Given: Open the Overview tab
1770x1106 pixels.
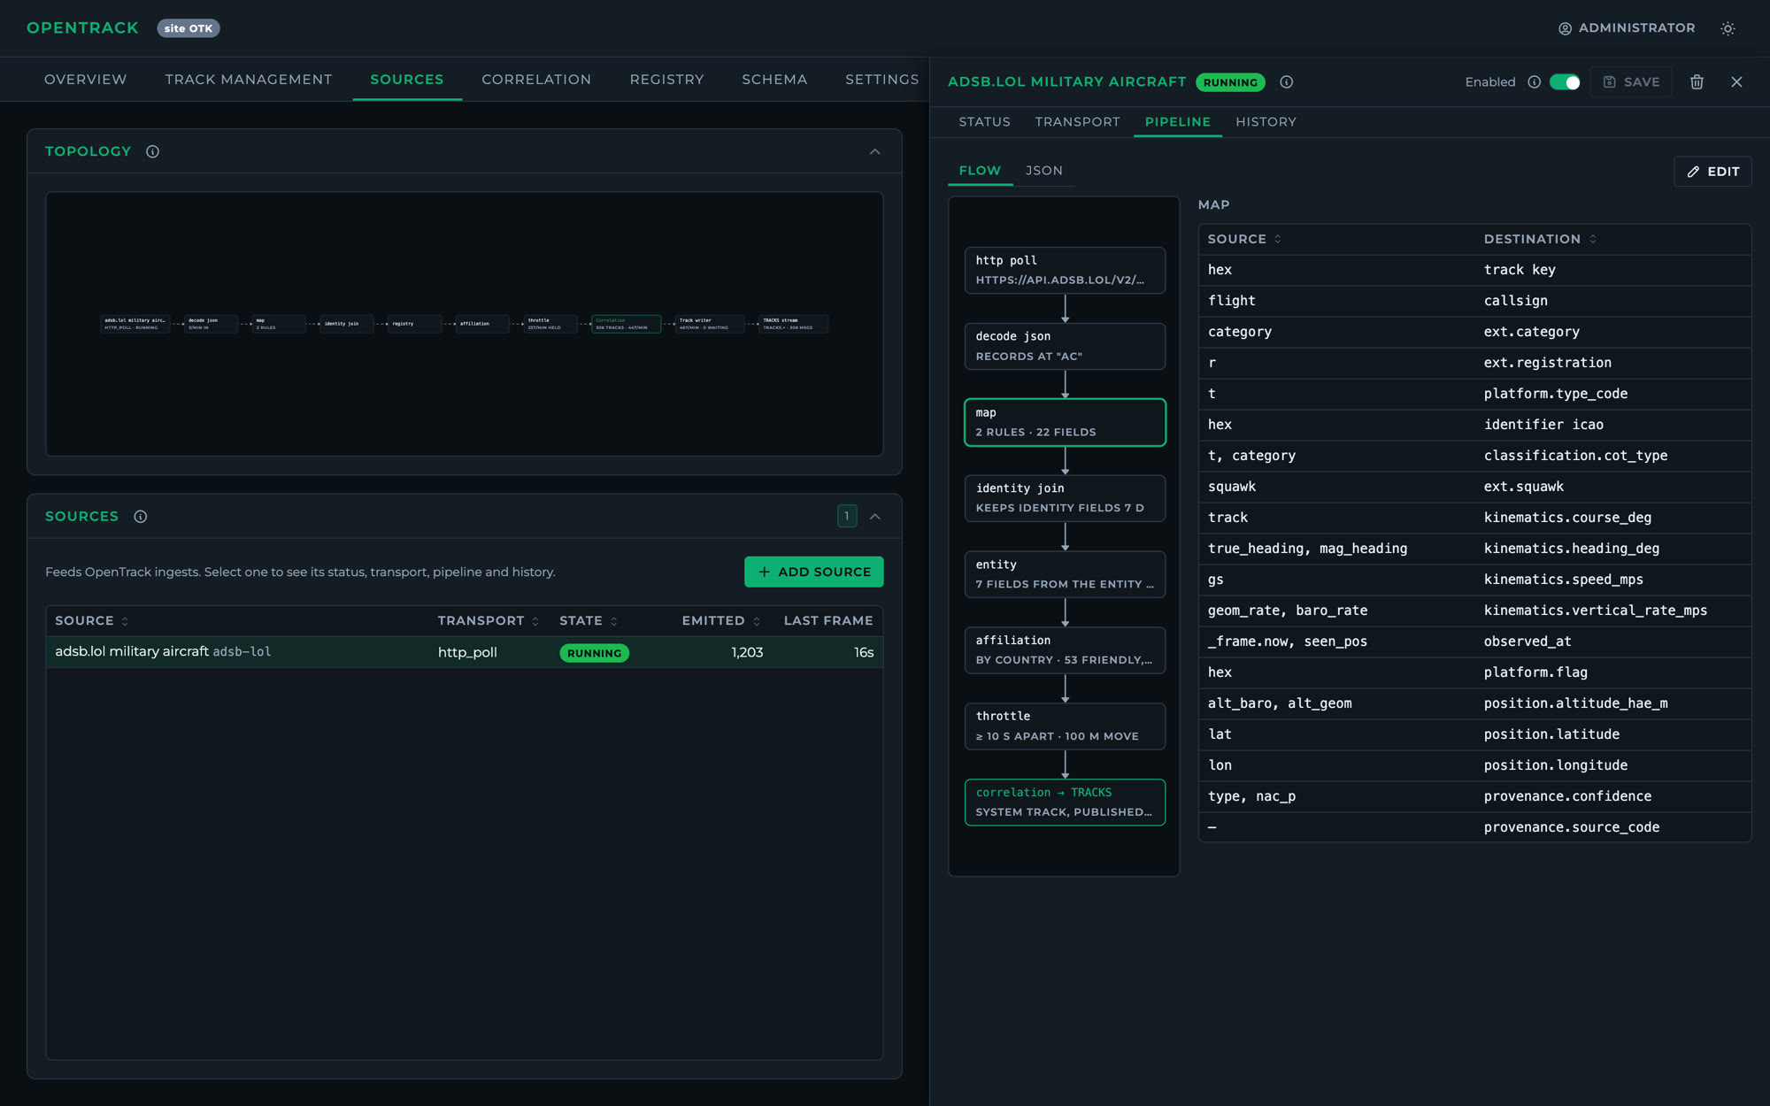Looking at the screenshot, I should tap(86, 80).
